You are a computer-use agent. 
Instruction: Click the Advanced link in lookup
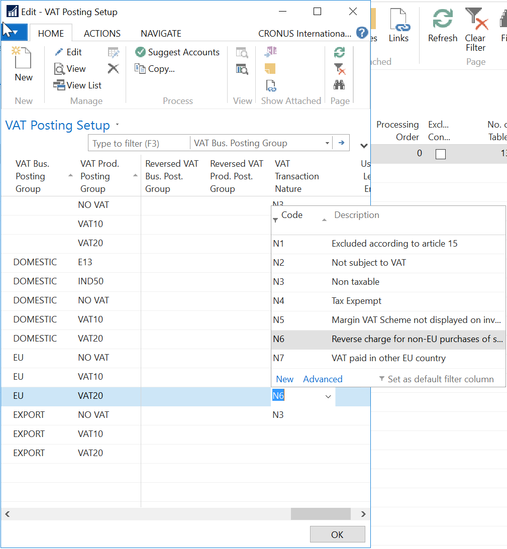[323, 379]
